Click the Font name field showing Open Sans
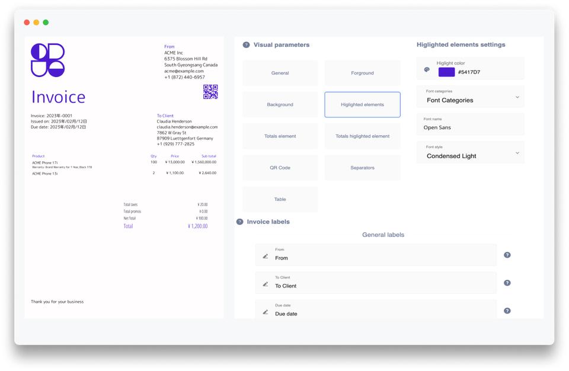 470,124
